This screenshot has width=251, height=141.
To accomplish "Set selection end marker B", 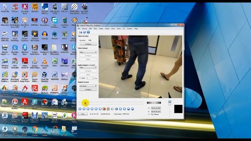I will click(108, 109).
